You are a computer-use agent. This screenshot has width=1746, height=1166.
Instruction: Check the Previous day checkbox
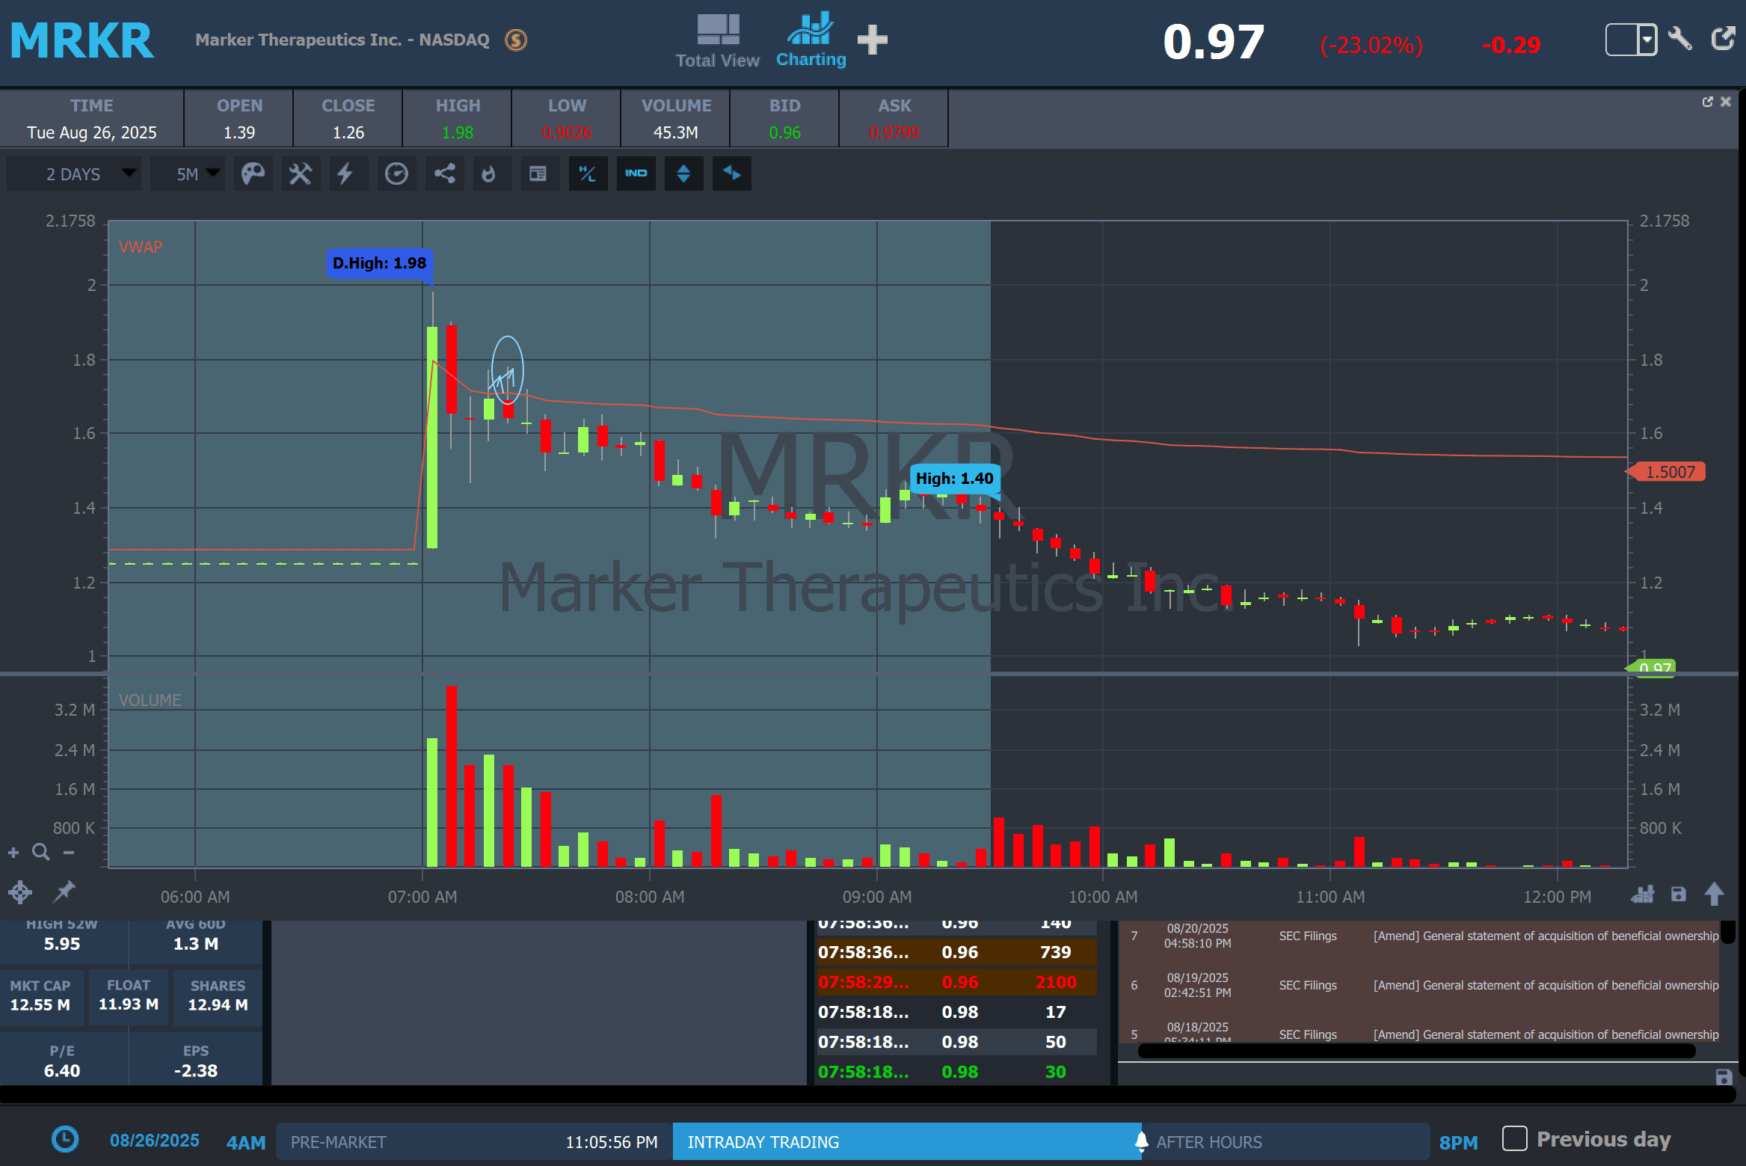[1514, 1138]
